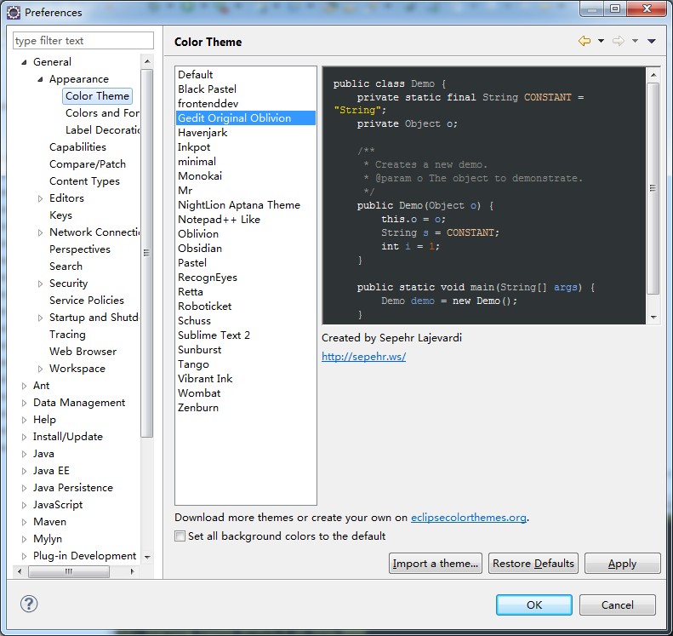Viewport: 673px width, 636px height.
Task: Select the Monokai theme
Action: (246, 175)
